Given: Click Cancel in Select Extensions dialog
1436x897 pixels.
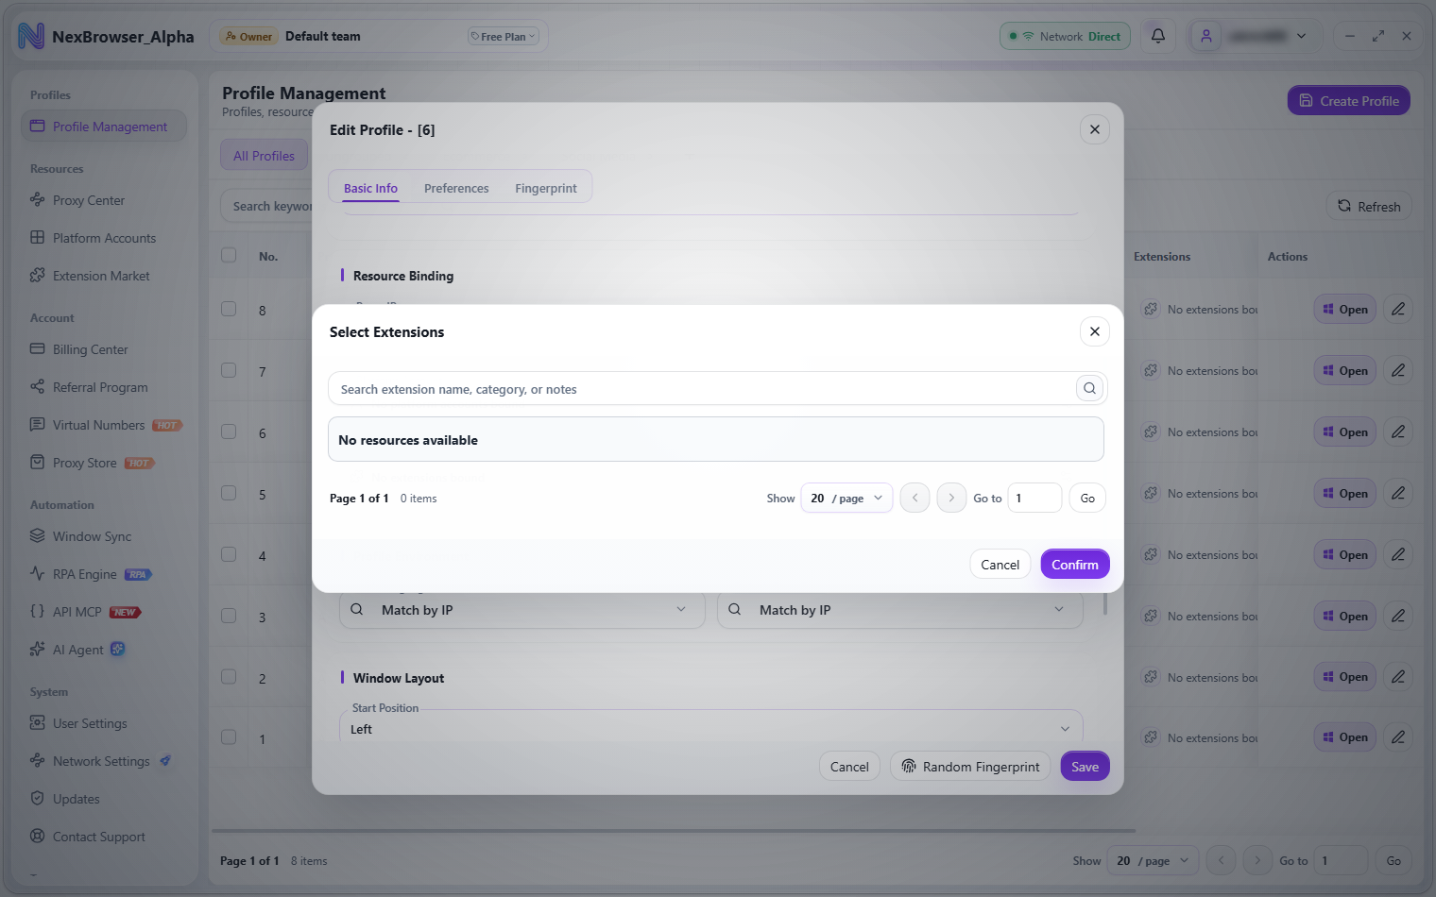Looking at the screenshot, I should [x=1000, y=565].
